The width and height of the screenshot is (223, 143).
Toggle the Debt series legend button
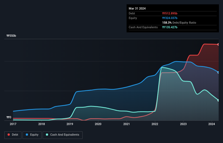13,135
